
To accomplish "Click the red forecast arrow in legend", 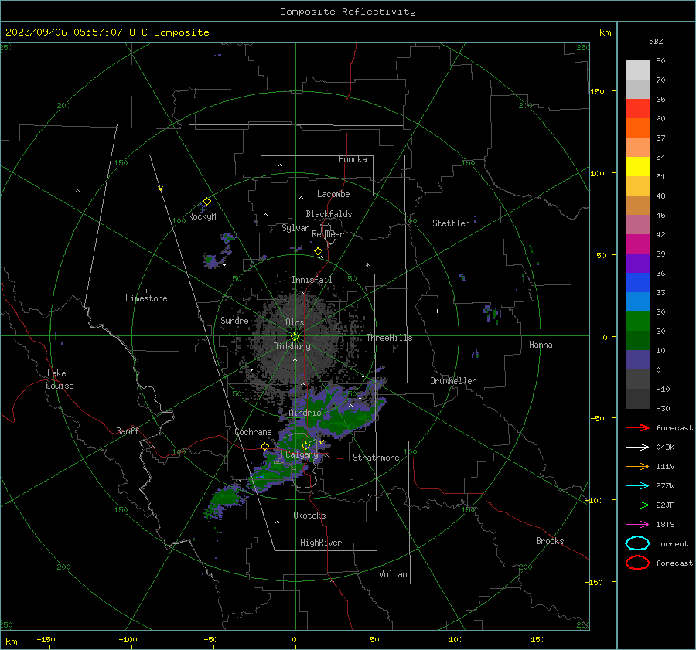I will (637, 427).
